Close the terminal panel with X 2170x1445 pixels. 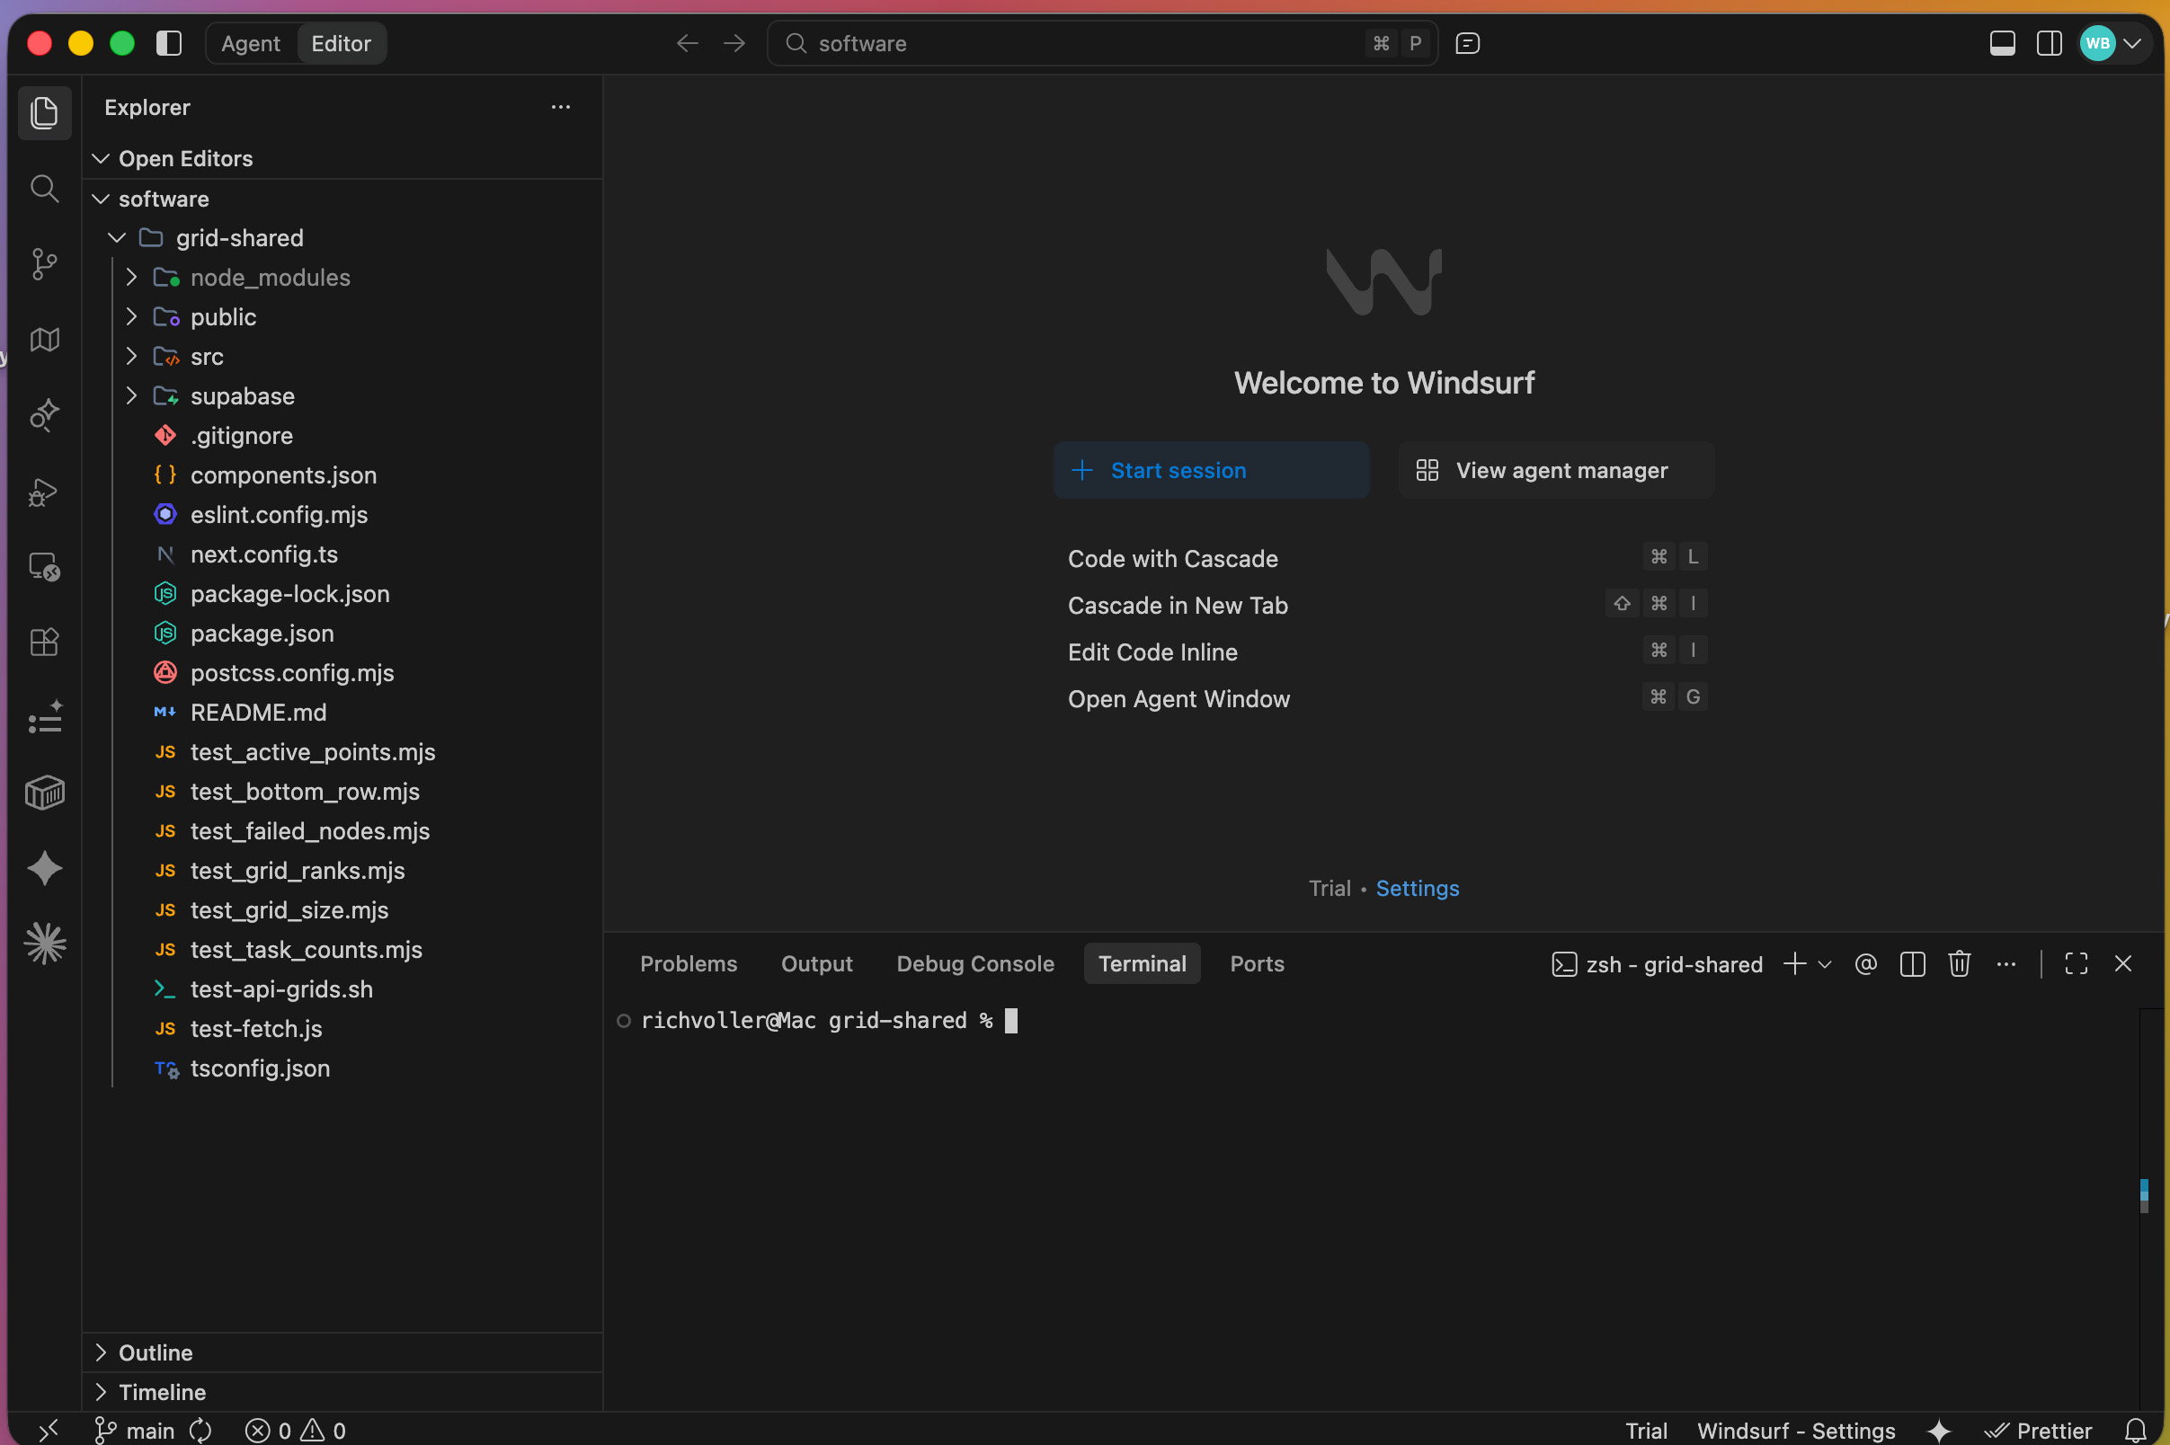tap(2123, 964)
